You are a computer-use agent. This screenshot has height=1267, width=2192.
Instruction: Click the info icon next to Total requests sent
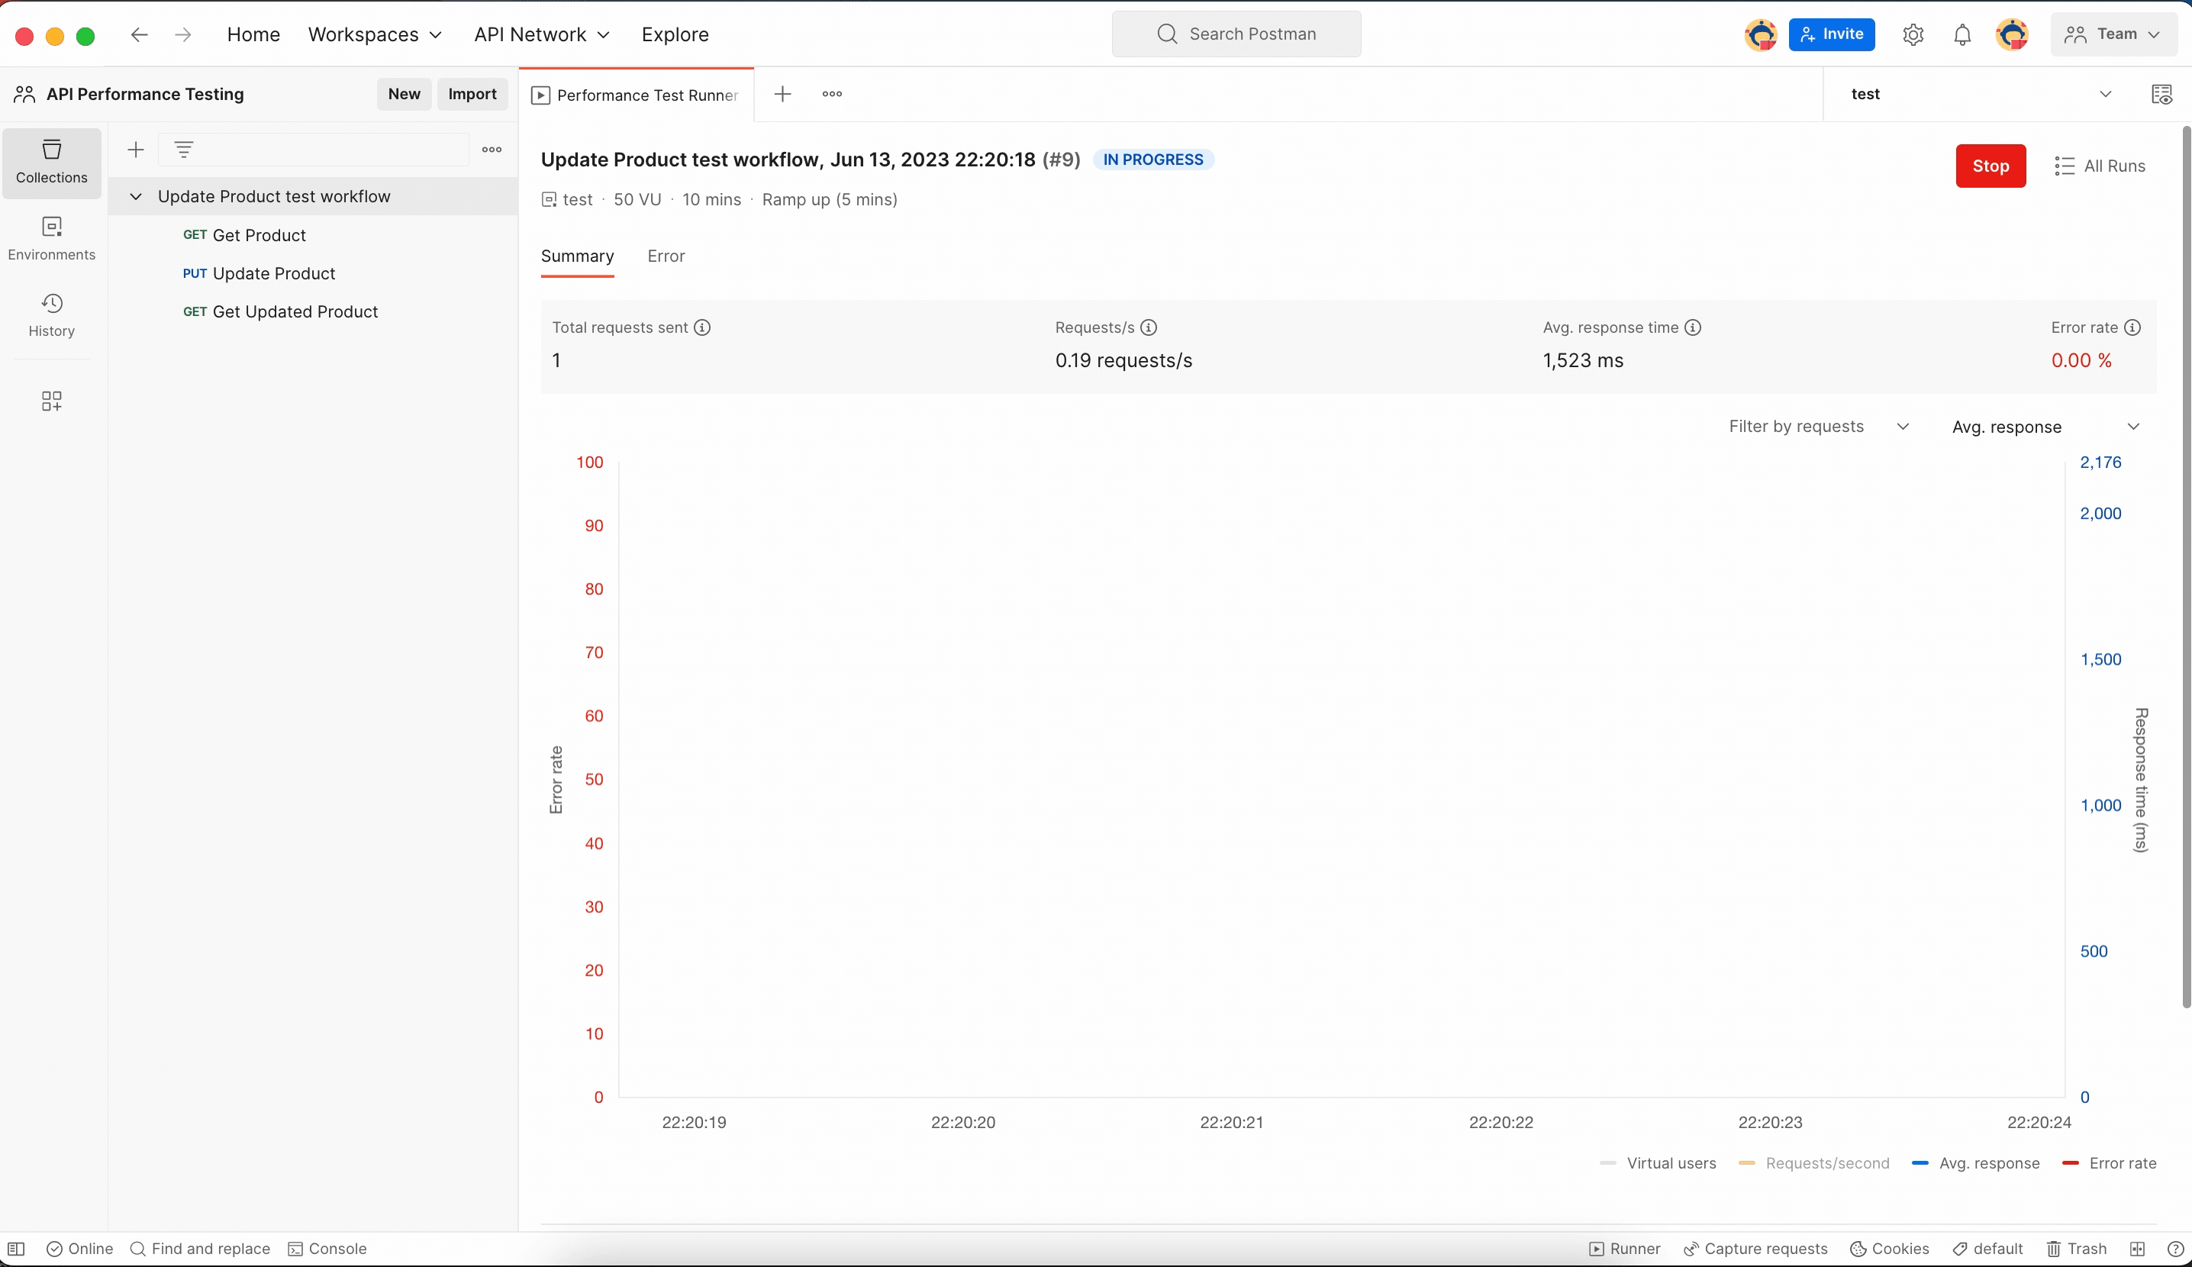(703, 328)
